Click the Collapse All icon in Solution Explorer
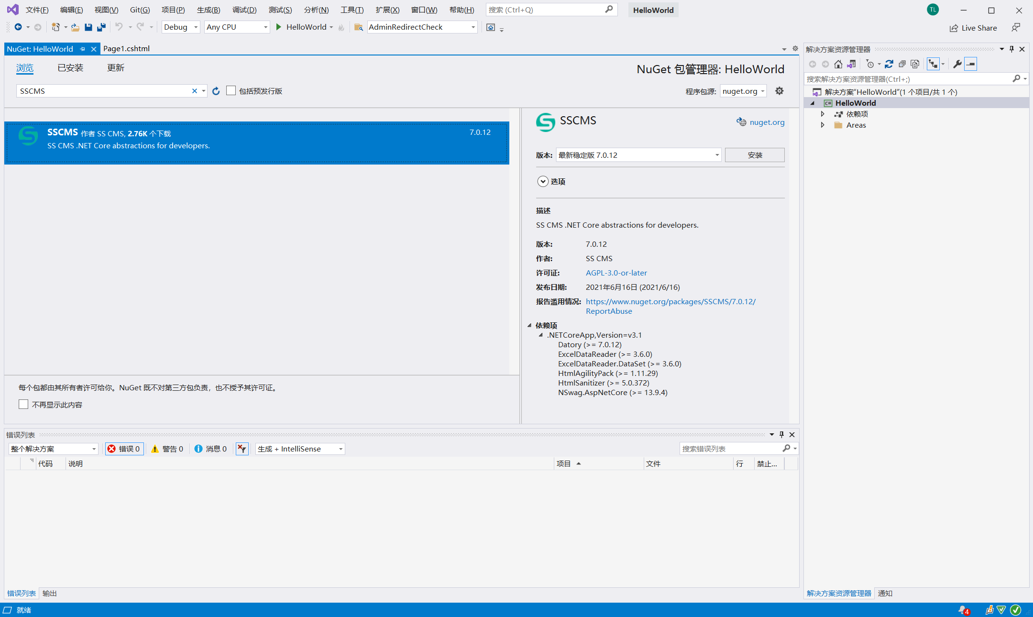 [903, 64]
